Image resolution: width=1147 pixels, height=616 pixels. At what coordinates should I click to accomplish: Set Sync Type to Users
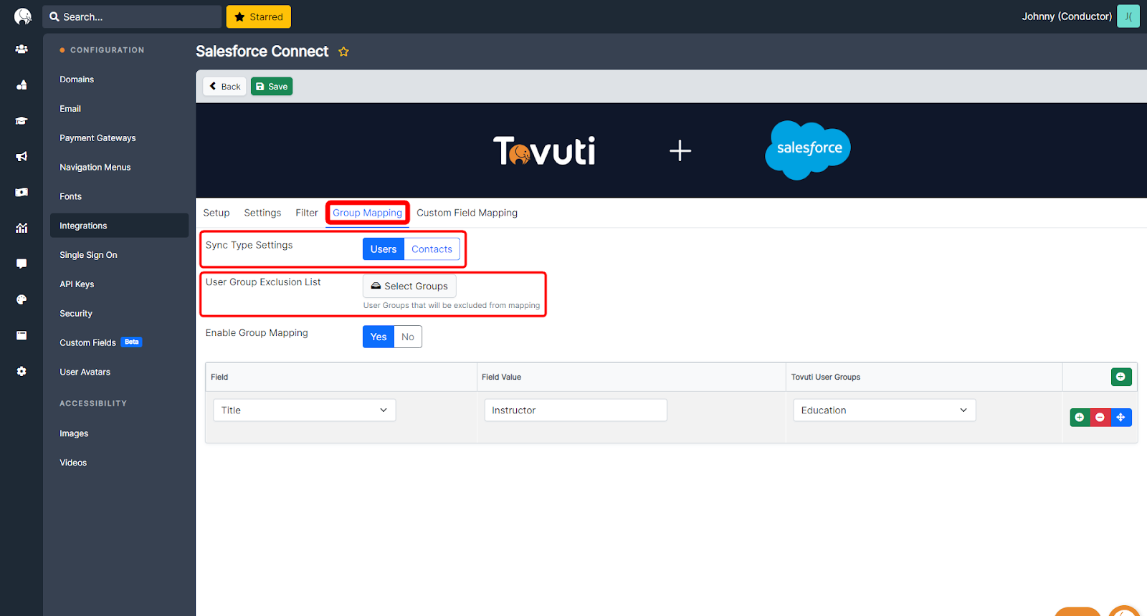click(x=384, y=249)
